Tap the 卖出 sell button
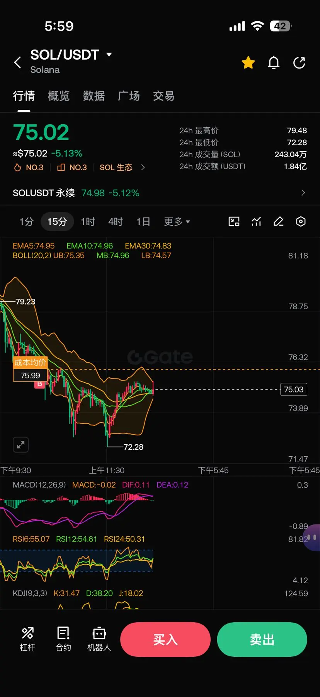The height and width of the screenshot is (697, 320). coord(262,639)
